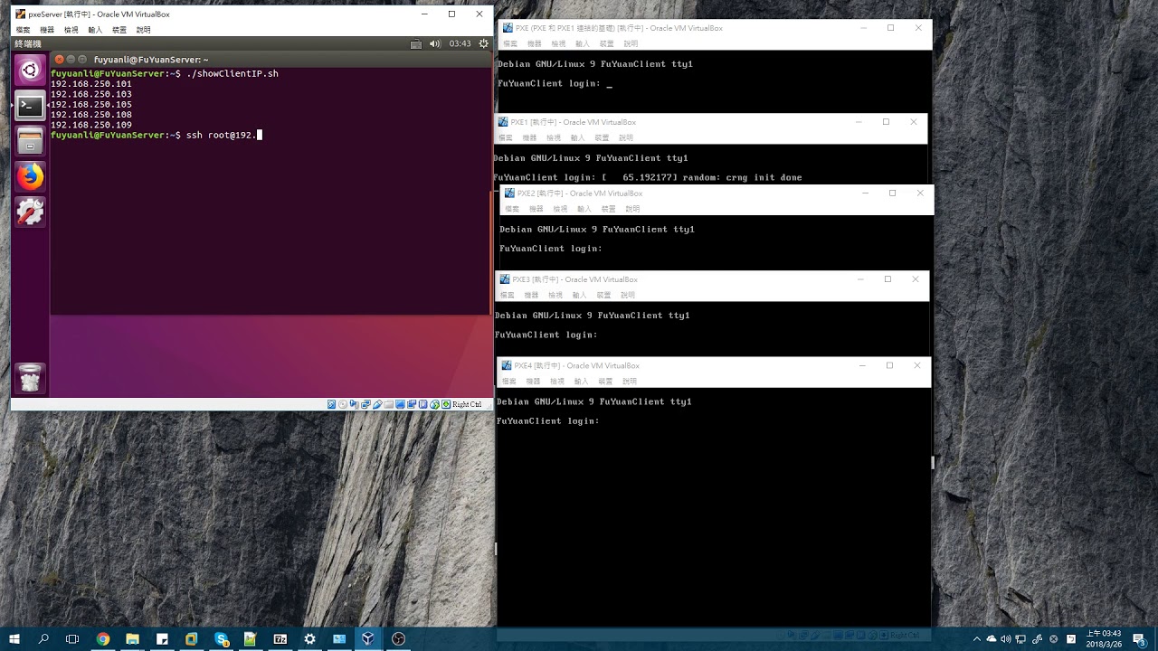1158x651 pixels.
Task: Open the Windows Start button
Action: tap(14, 638)
